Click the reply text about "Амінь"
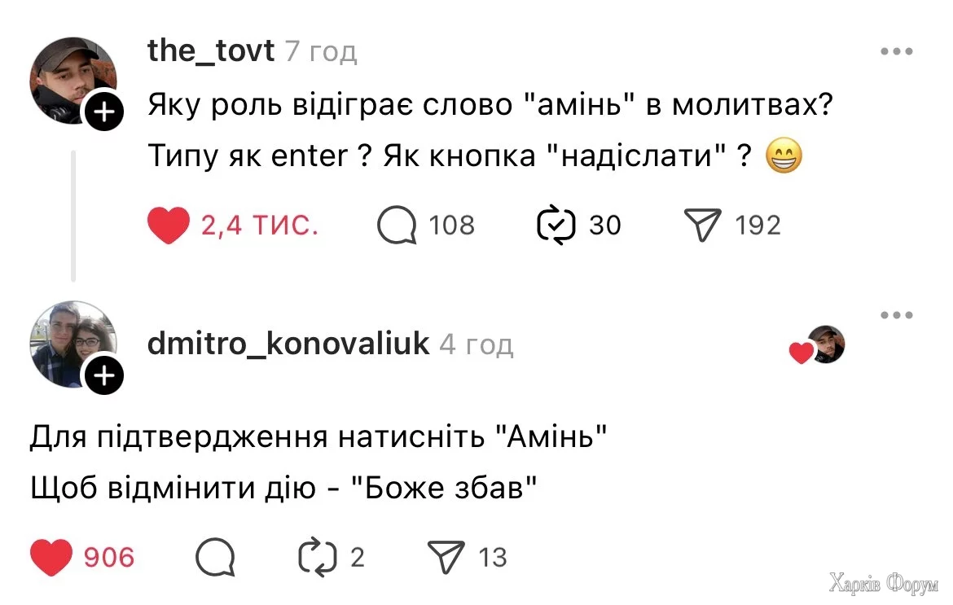953x605 pixels. (x=319, y=440)
